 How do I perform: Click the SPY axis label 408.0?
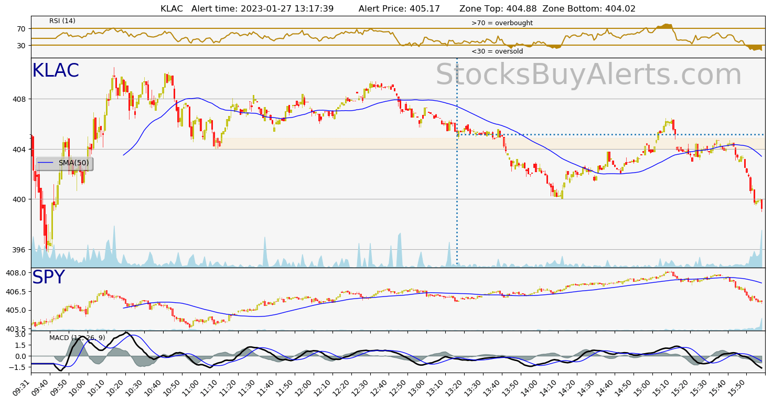pos(16,273)
